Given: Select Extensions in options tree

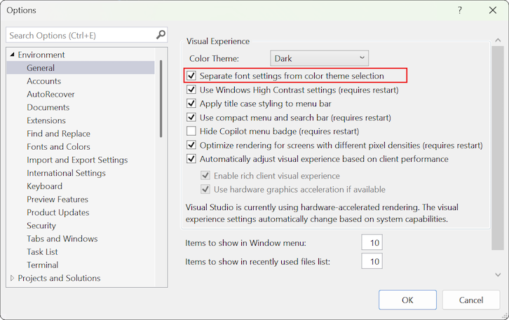Looking at the screenshot, I should click(x=46, y=120).
